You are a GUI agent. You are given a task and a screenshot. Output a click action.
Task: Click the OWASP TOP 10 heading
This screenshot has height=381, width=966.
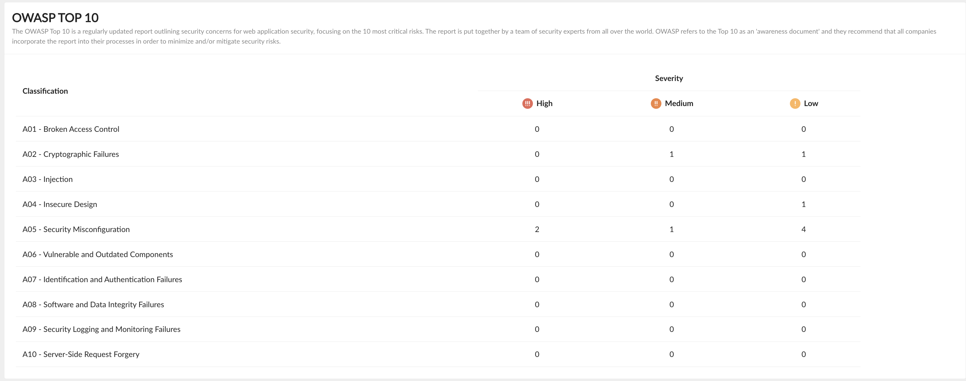55,18
